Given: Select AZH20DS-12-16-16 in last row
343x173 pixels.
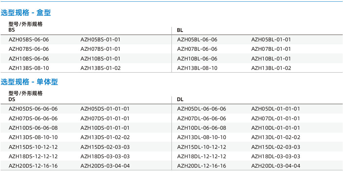Looking at the screenshot, I should tap(33, 166).
